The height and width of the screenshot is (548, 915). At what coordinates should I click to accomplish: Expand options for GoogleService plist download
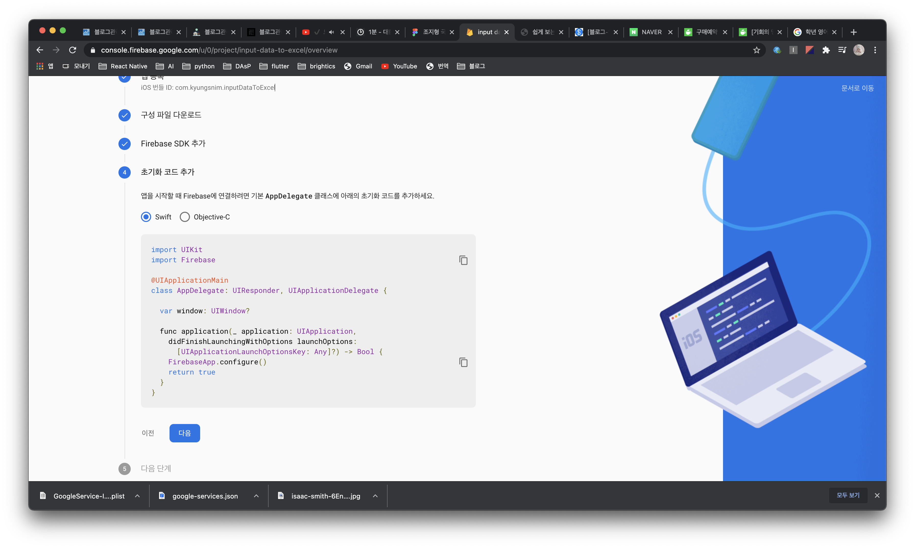pos(137,496)
